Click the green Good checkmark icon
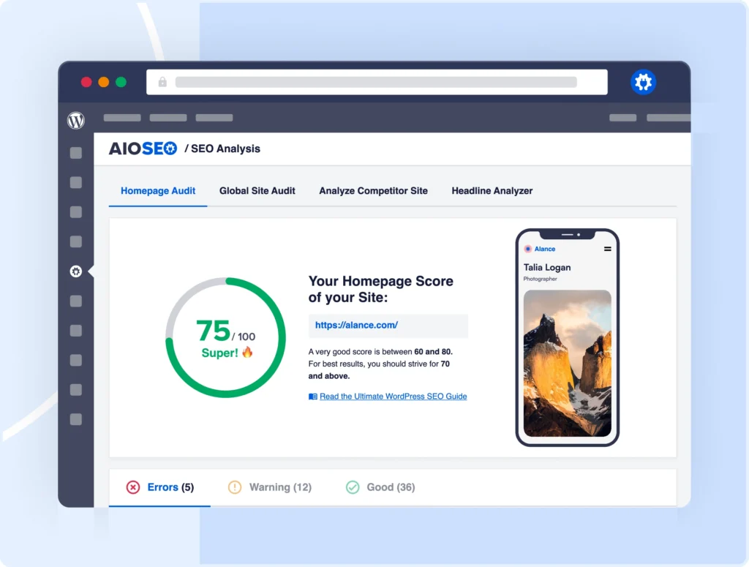 353,487
